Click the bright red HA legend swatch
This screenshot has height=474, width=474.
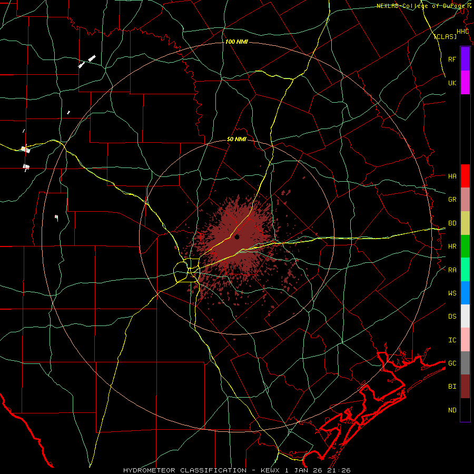465,176
